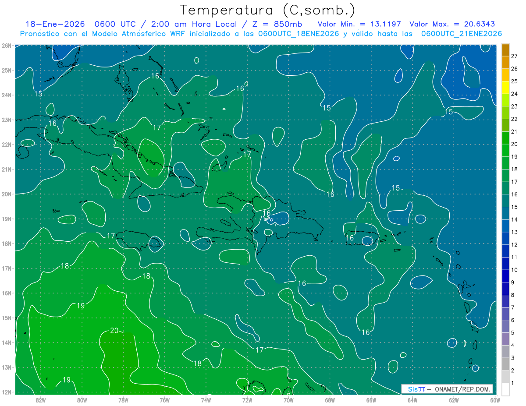The height and width of the screenshot is (406, 526).
Task: Click the "60W" longitude axis label
Action: coord(495,400)
